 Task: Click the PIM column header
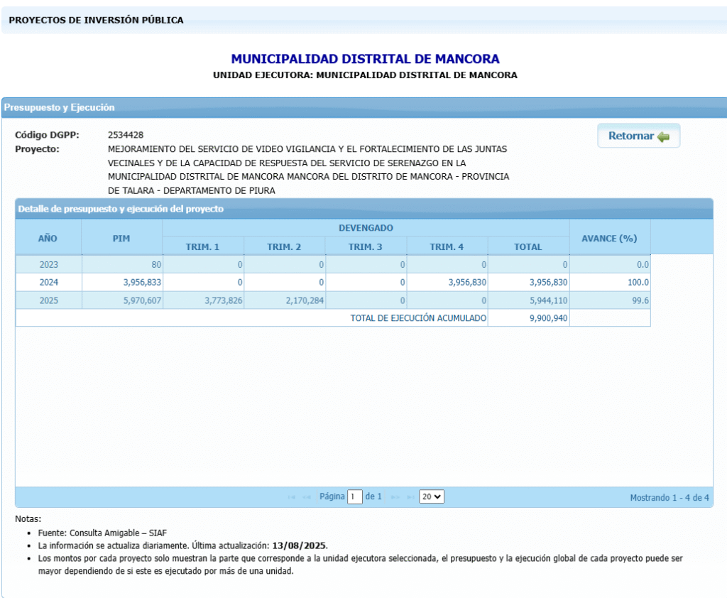tap(121, 238)
